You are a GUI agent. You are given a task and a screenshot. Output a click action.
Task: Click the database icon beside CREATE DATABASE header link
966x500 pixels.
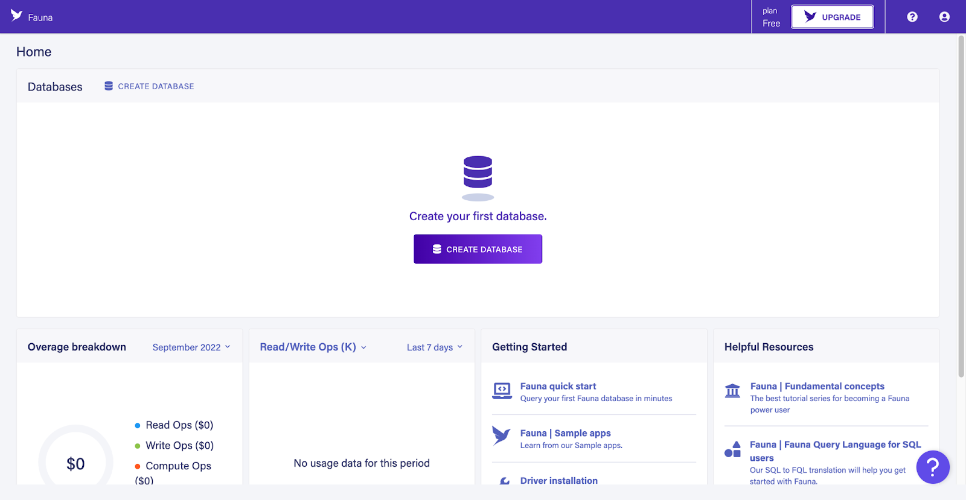[109, 86]
